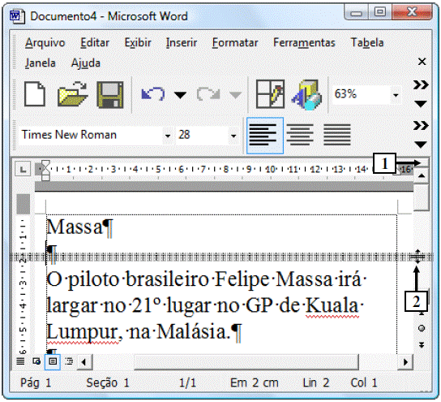Click the word "Massa" heading in document

coord(75,227)
